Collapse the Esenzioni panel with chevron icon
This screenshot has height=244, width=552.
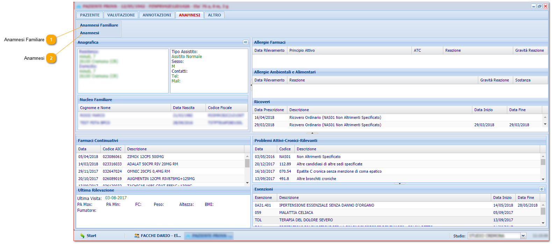coord(542,189)
